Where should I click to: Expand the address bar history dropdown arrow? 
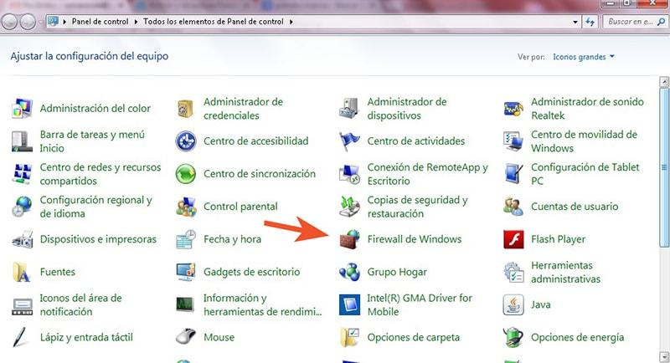(x=575, y=22)
